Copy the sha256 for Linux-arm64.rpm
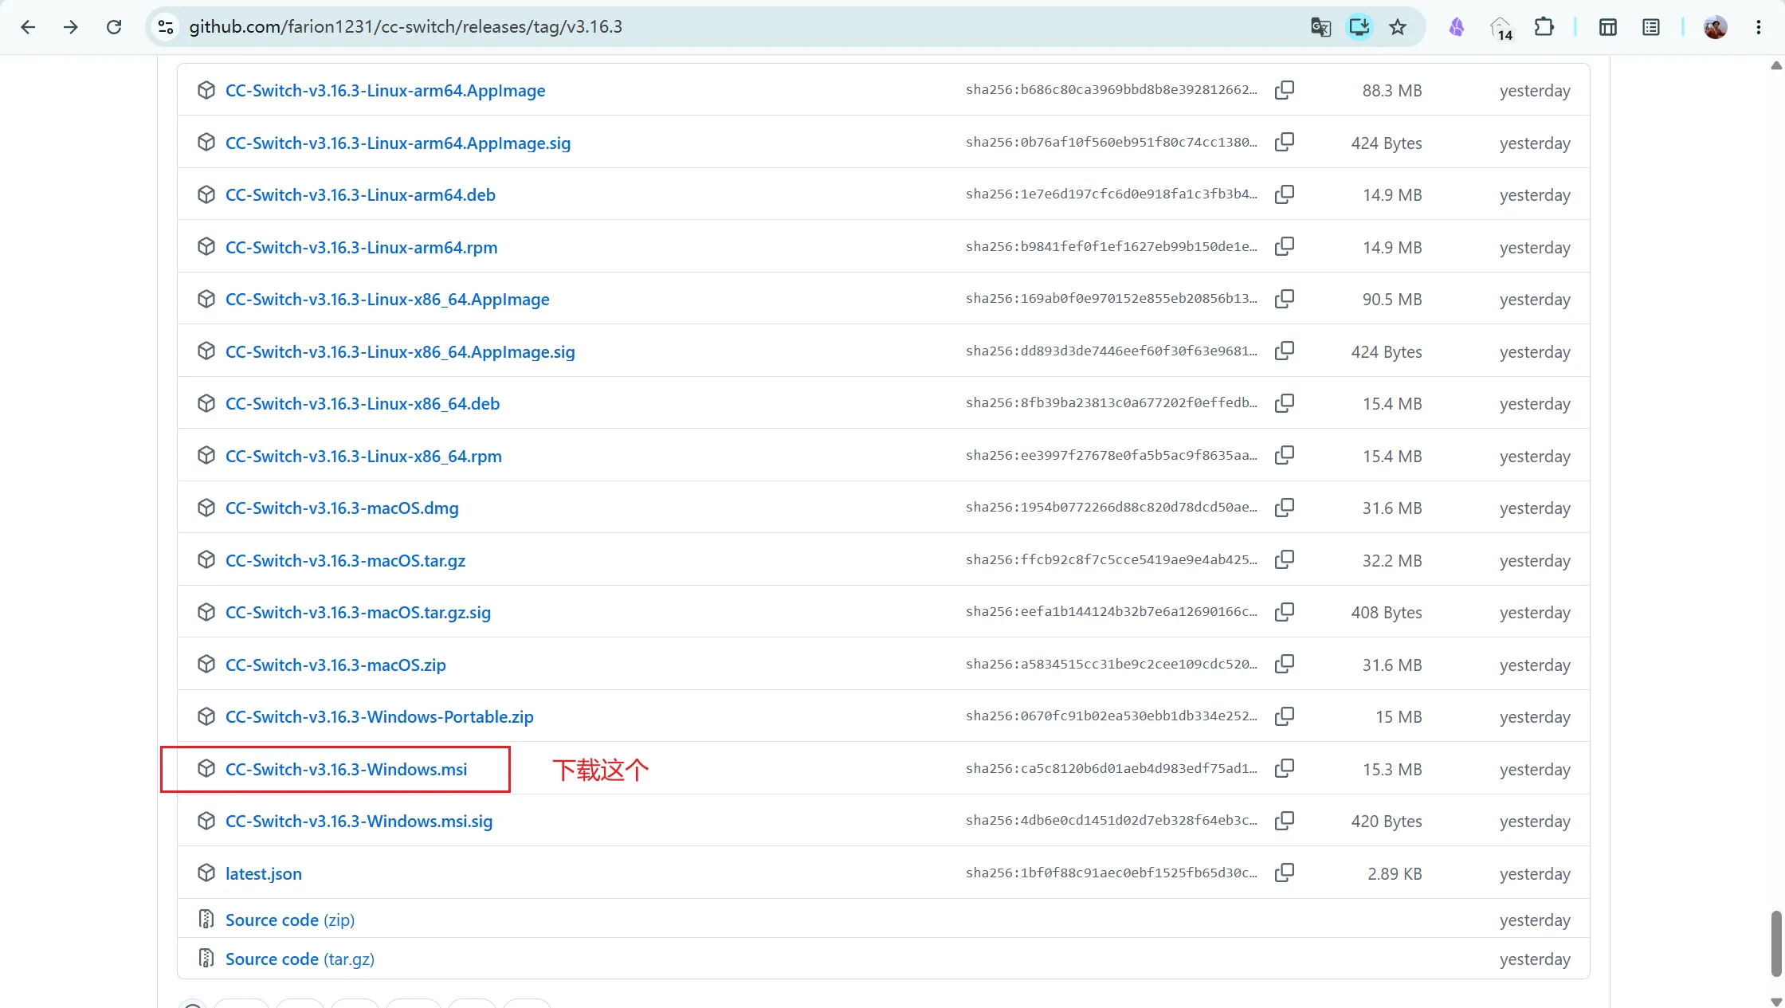 coord(1285,247)
